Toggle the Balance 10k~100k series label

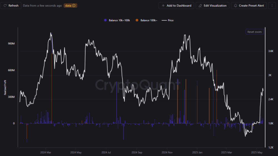pos(119,20)
